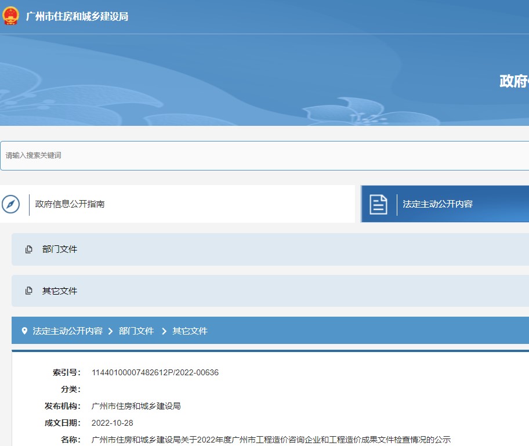529x446 pixels.
Task: Click the national emblem logo
Action: 10,16
